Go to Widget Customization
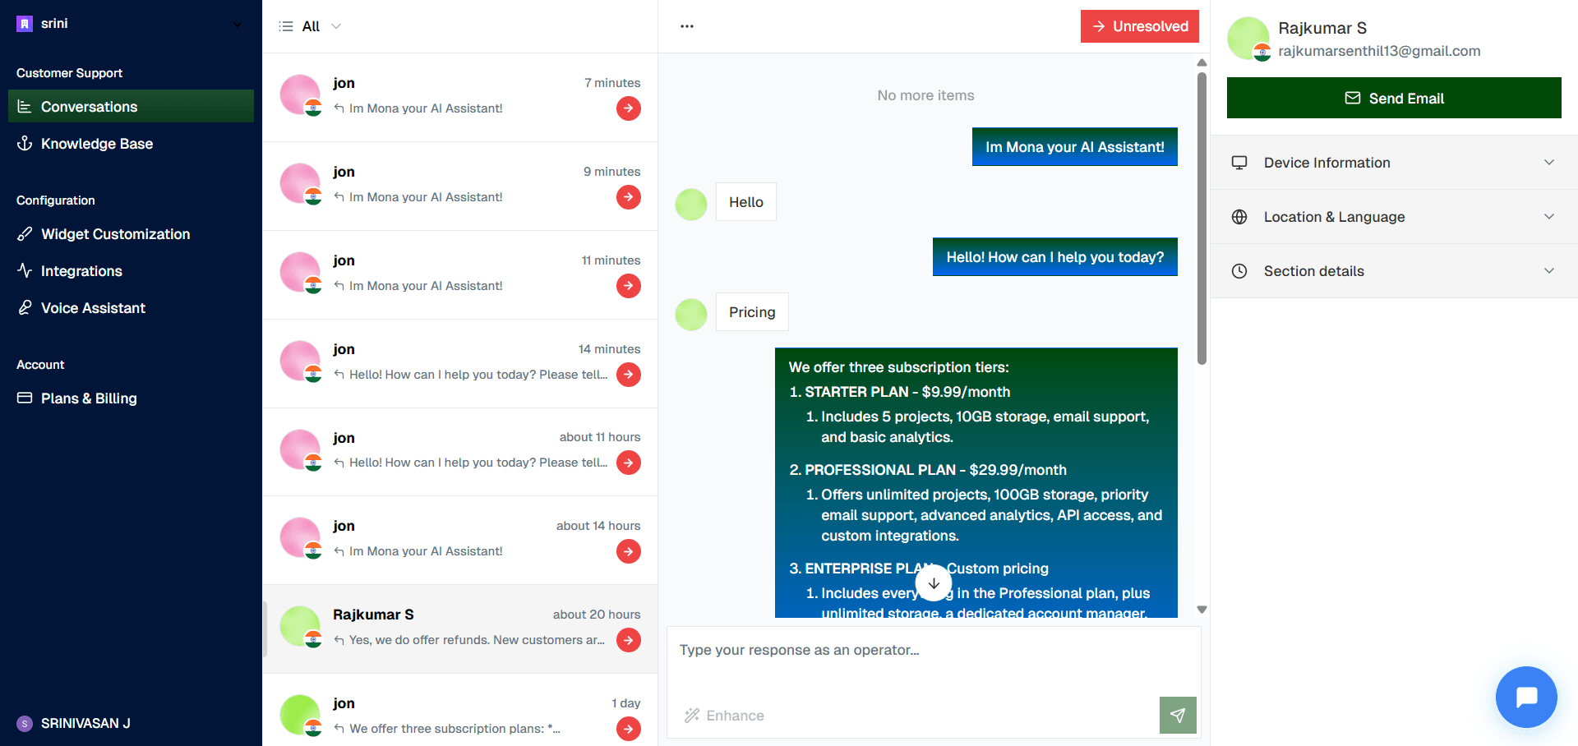Viewport: 1578px width, 746px height. point(115,234)
